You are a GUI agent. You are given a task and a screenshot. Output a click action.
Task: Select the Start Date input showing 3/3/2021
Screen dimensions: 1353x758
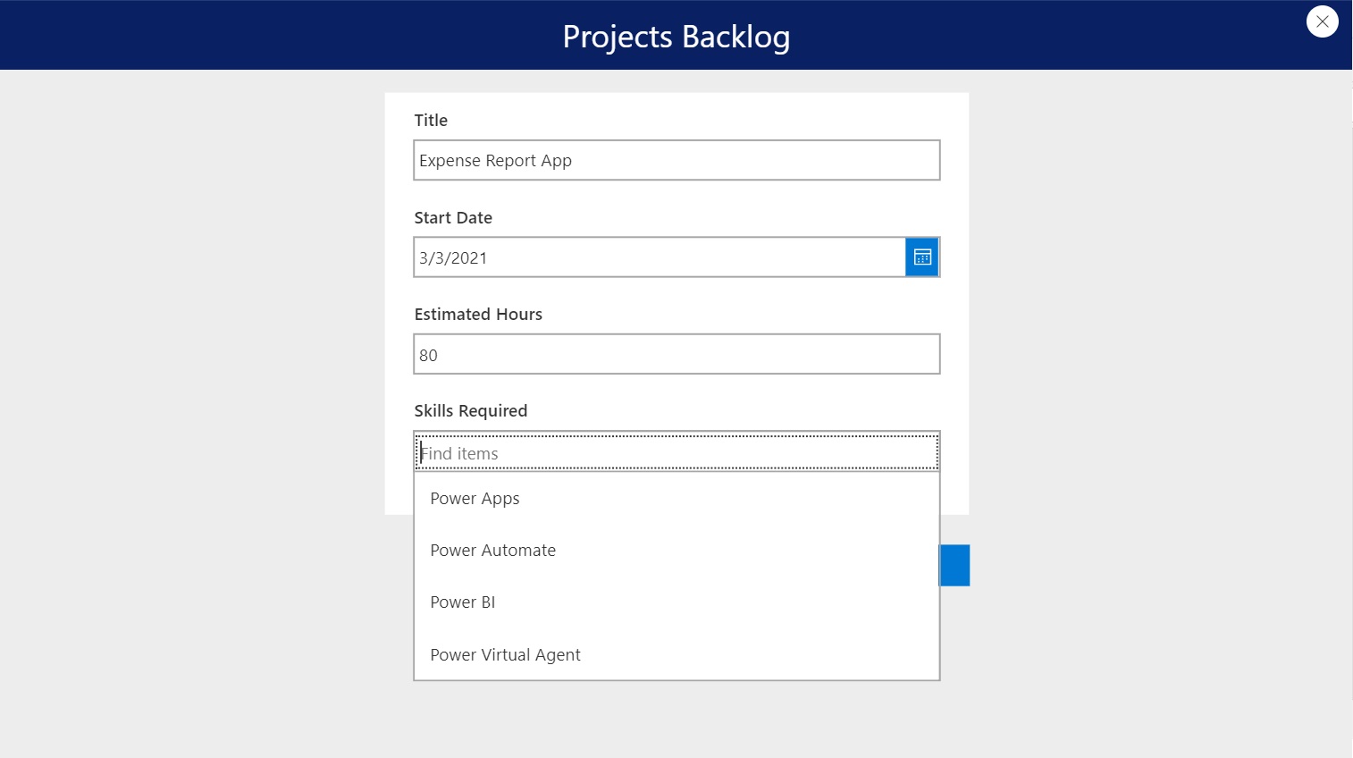660,257
